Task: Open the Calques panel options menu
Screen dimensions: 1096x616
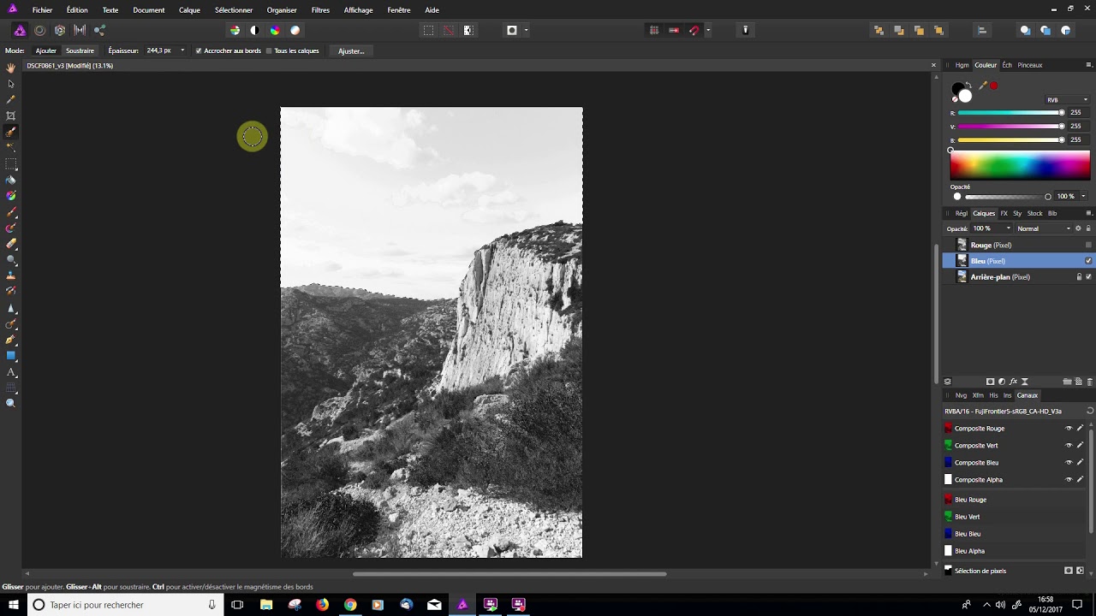Action: click(1089, 213)
